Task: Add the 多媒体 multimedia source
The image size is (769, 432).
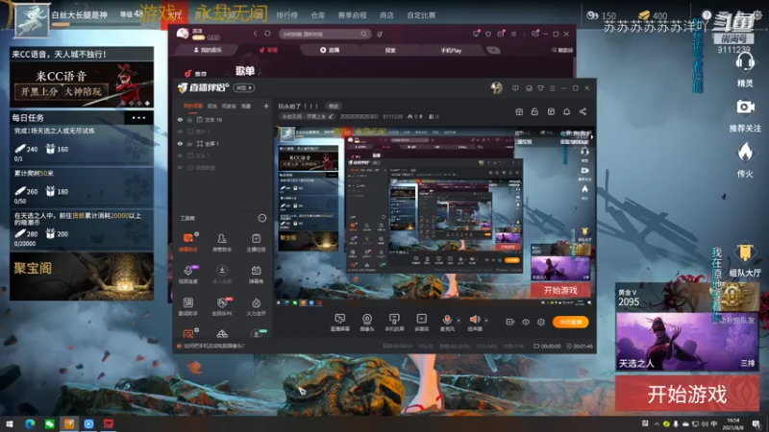Action: [x=421, y=323]
